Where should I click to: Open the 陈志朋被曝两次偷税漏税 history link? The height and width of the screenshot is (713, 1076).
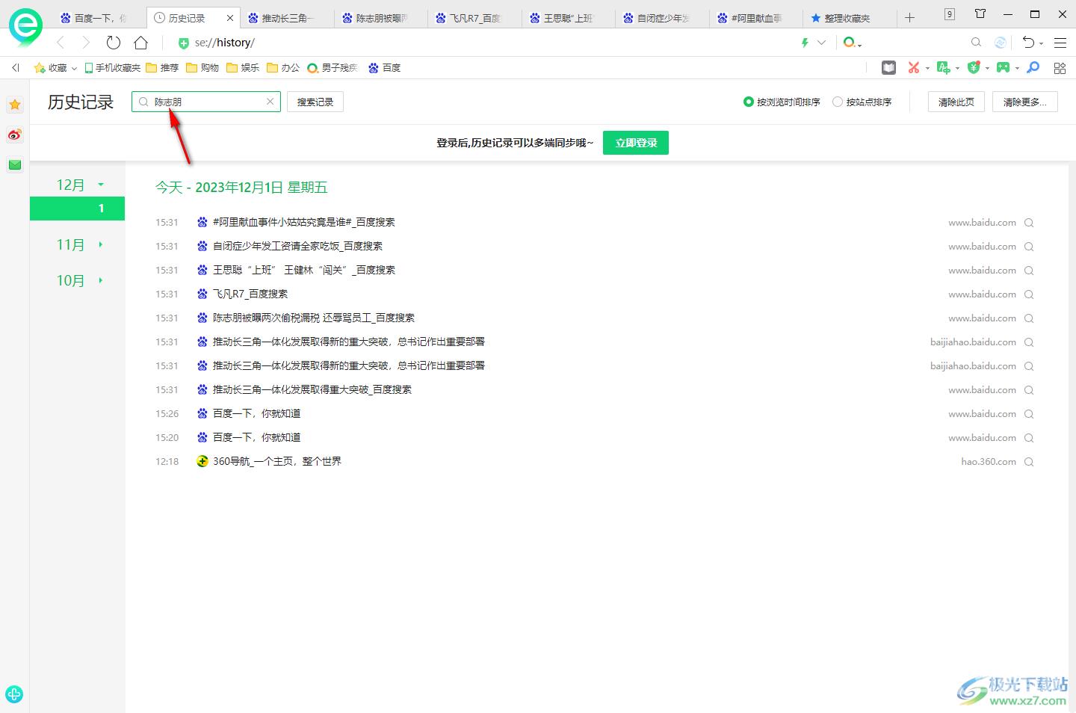[x=314, y=318]
